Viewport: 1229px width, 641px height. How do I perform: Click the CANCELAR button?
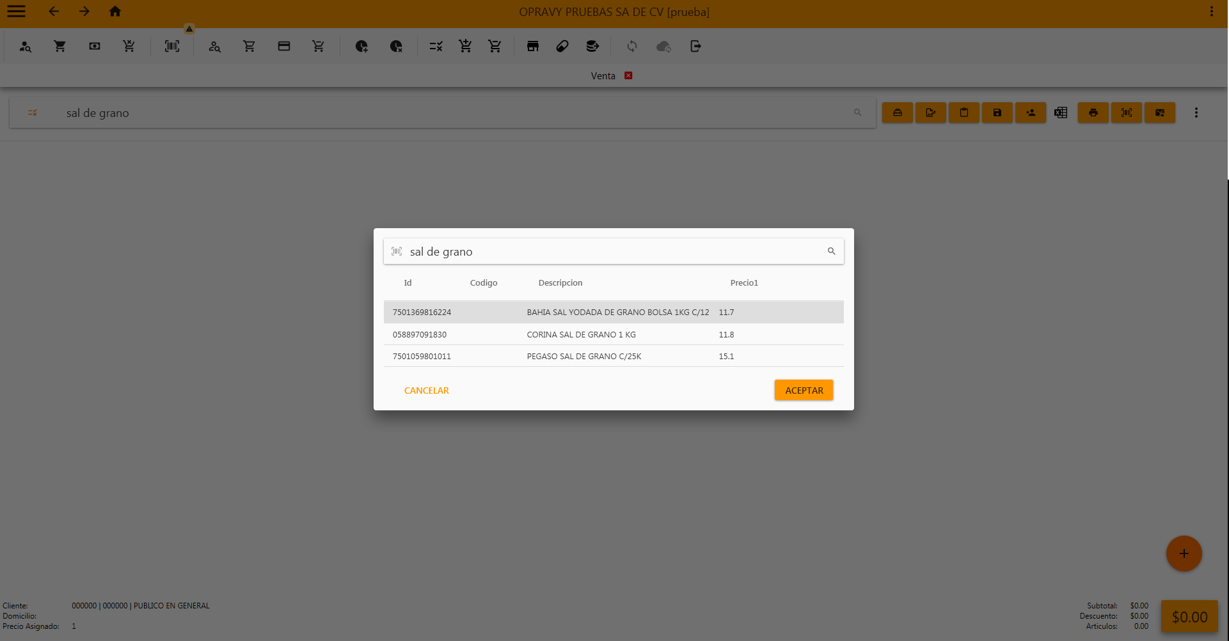[427, 390]
